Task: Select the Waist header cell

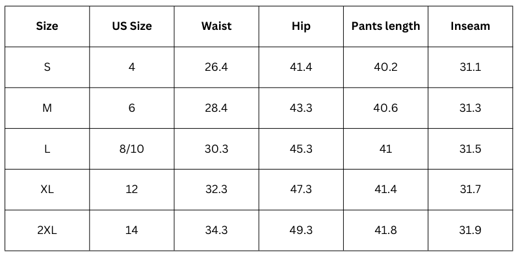Action: click(x=216, y=27)
